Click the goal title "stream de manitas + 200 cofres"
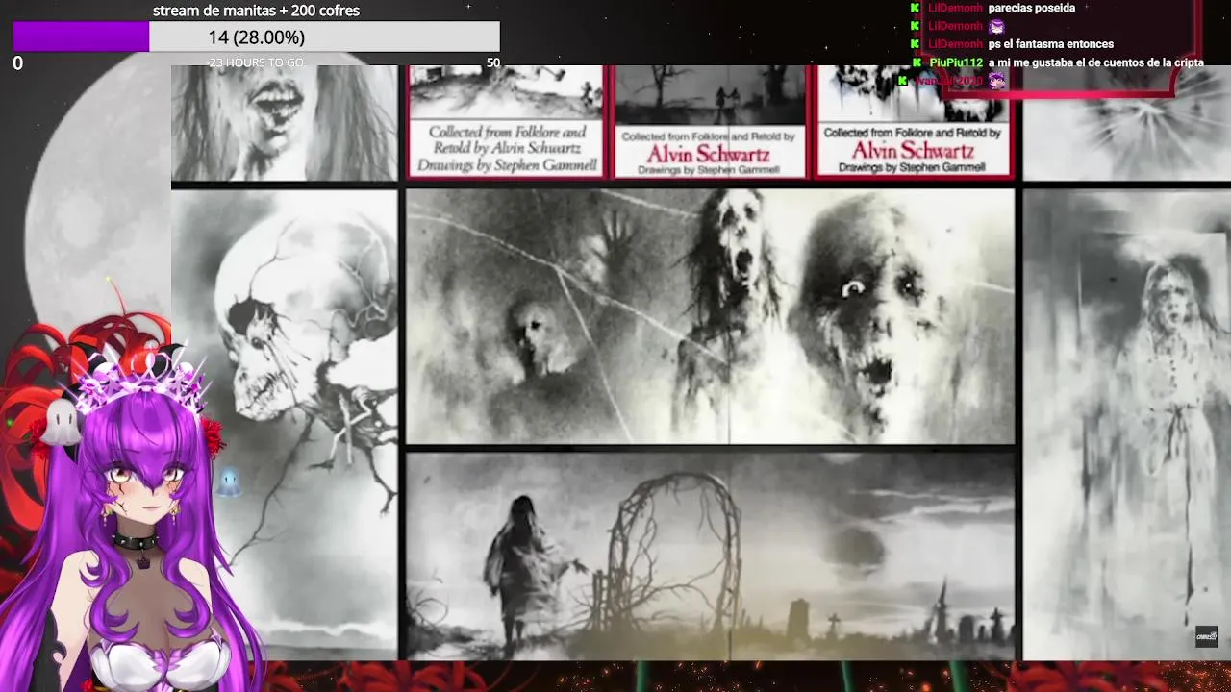1231x692 pixels. (256, 11)
